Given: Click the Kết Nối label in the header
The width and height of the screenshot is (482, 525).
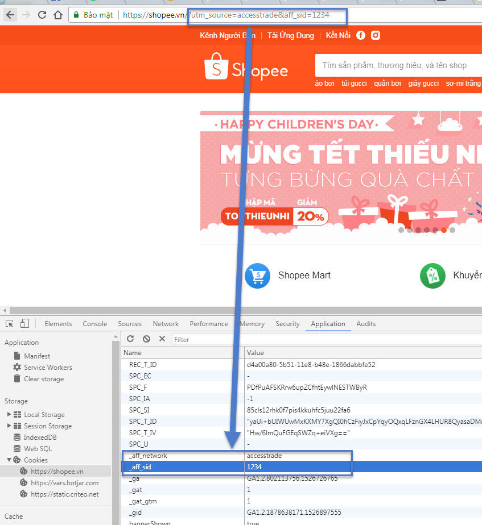Looking at the screenshot, I should click(338, 35).
